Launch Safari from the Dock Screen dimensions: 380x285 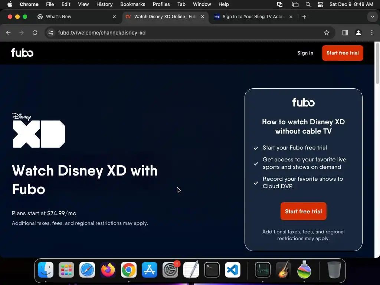pos(87,270)
